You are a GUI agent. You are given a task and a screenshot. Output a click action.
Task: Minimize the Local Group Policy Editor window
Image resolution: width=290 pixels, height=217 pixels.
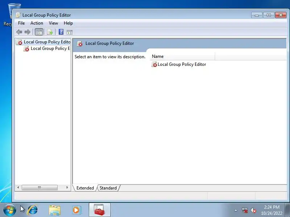257,15
